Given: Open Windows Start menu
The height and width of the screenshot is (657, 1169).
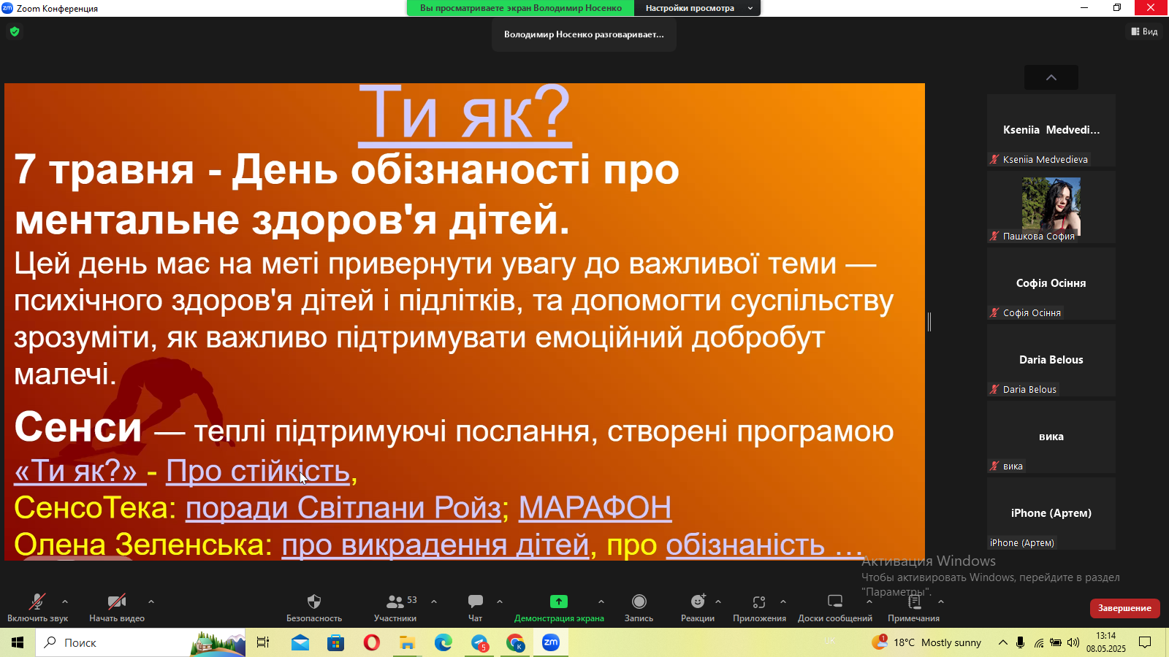Looking at the screenshot, I should (x=18, y=642).
